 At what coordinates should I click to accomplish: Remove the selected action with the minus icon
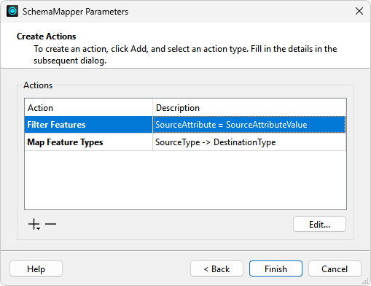point(50,224)
